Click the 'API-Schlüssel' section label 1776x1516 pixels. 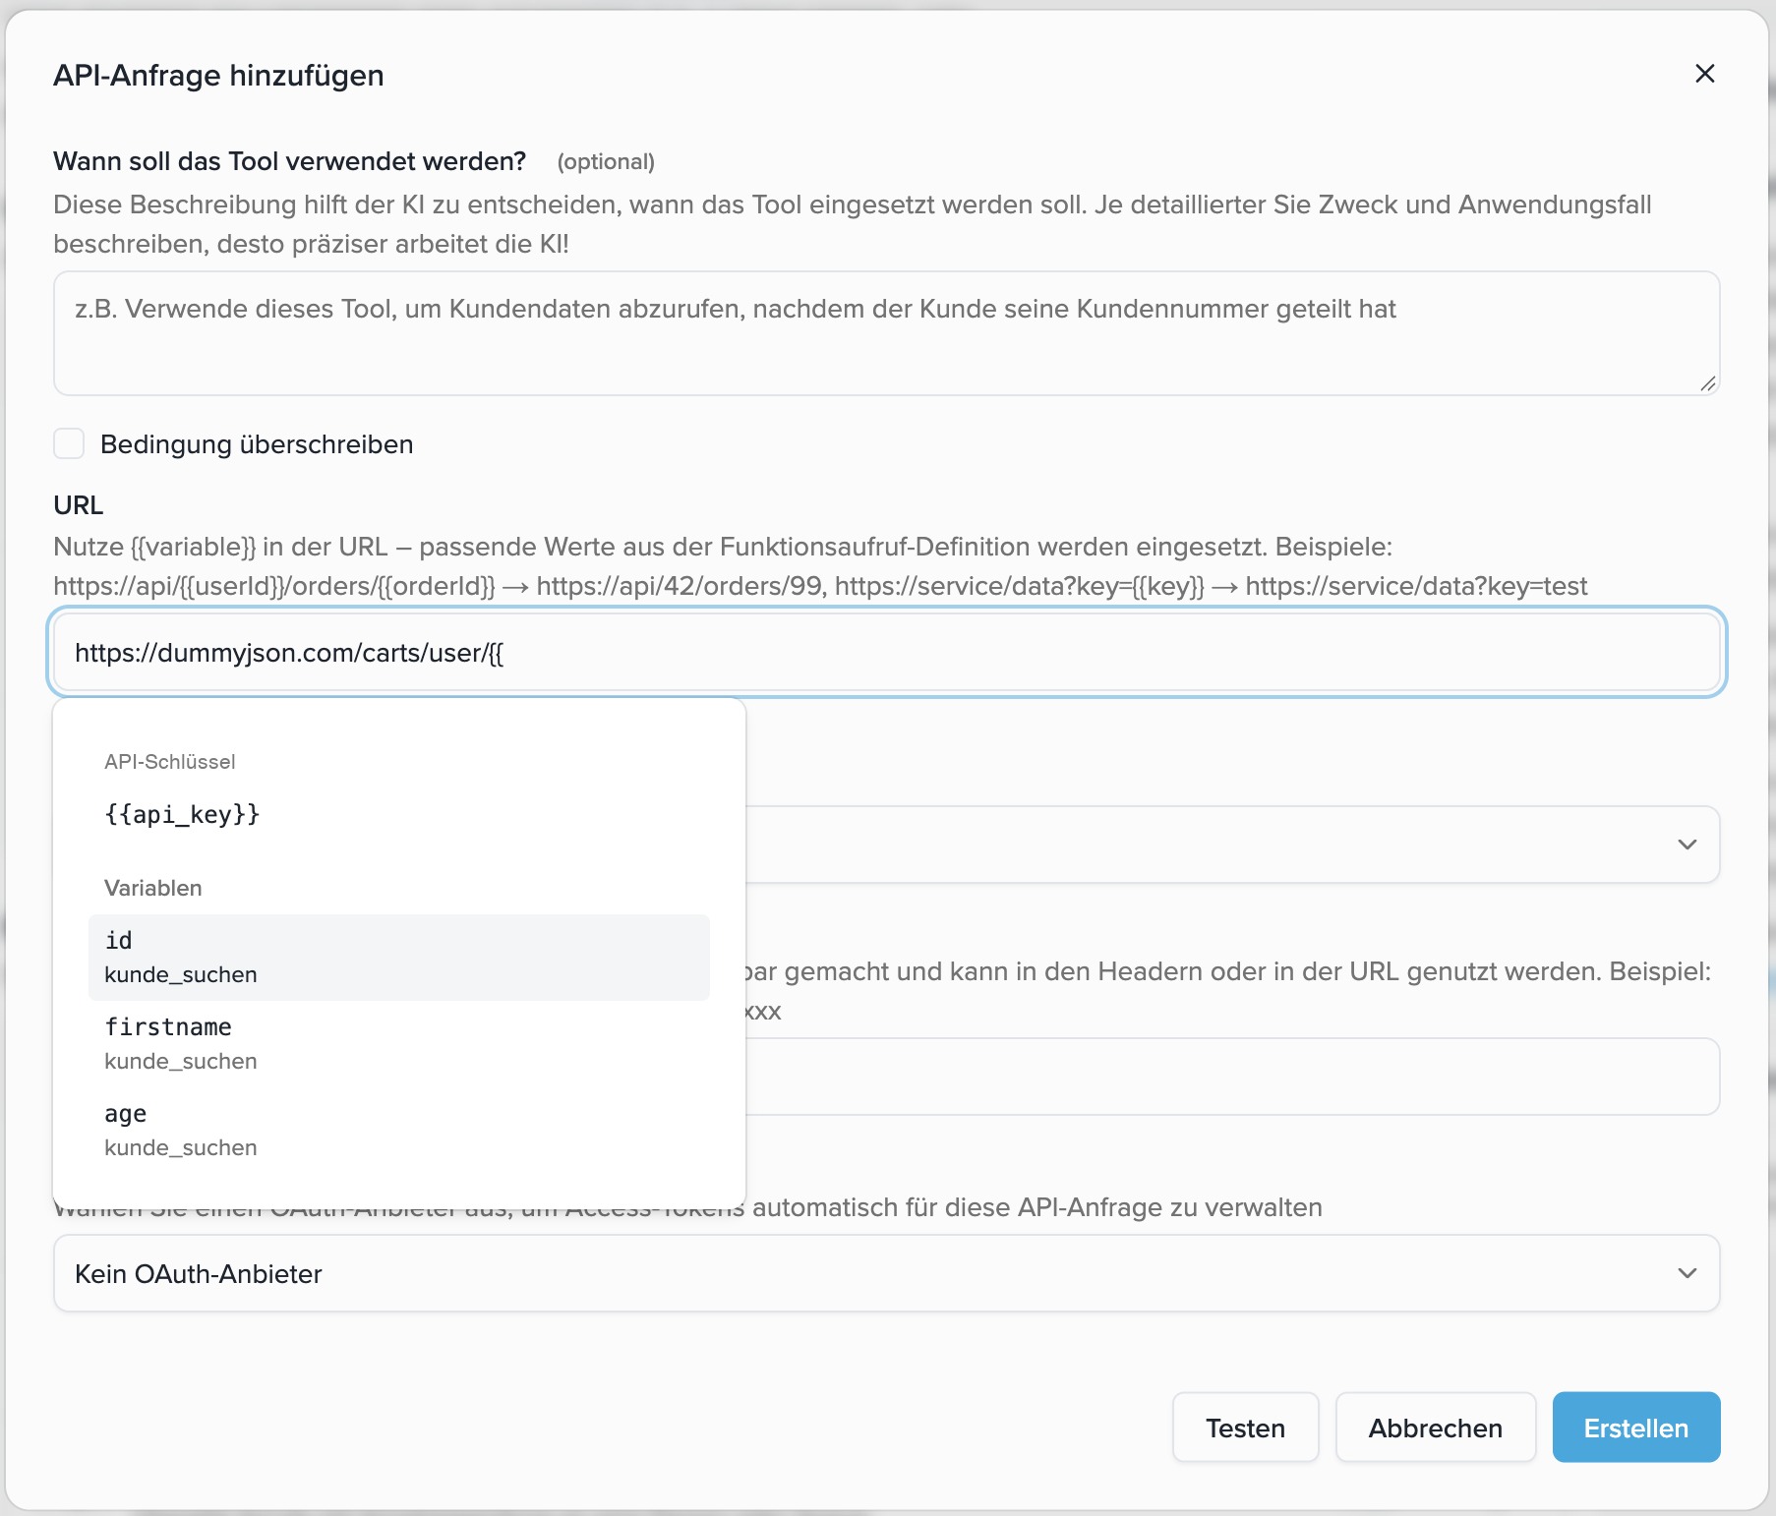tap(170, 762)
